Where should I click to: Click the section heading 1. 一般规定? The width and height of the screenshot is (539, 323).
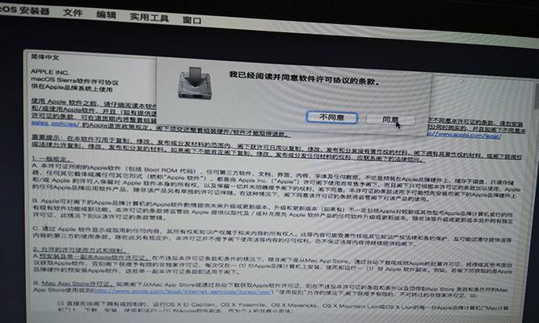click(x=53, y=159)
